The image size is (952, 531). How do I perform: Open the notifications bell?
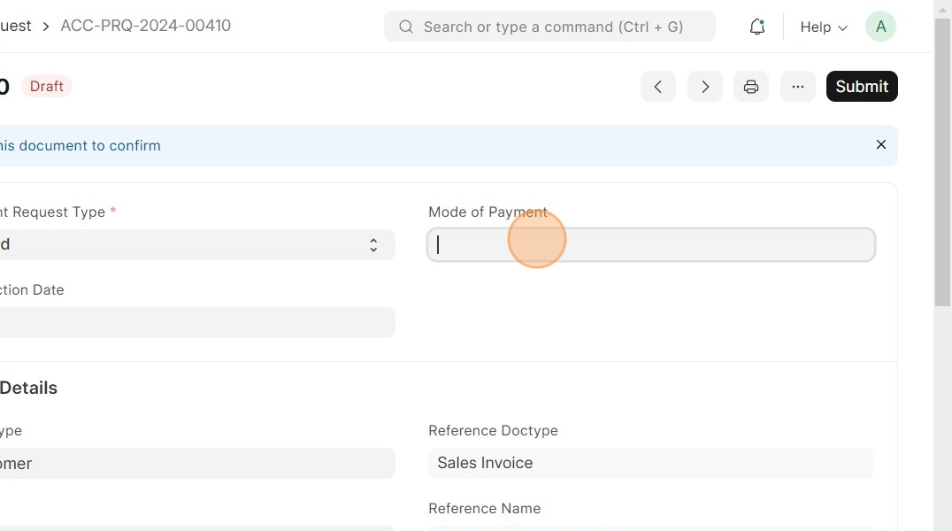tap(756, 27)
